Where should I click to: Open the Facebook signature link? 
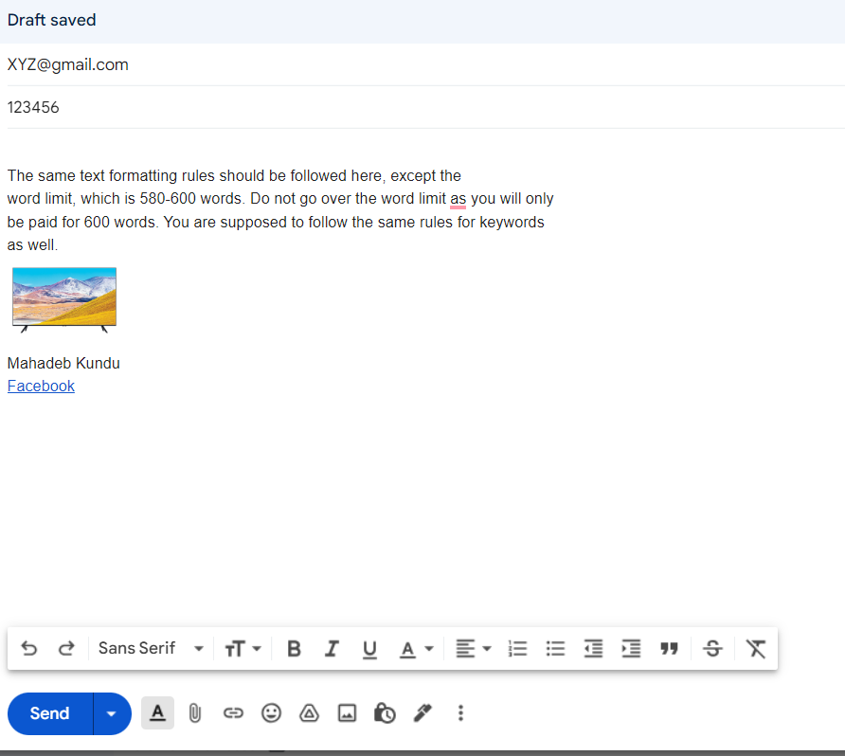coord(41,387)
